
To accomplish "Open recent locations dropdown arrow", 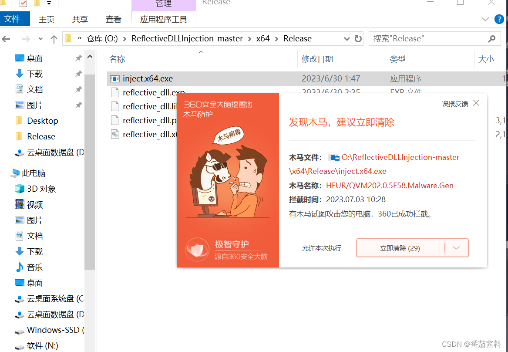I will (x=40, y=39).
